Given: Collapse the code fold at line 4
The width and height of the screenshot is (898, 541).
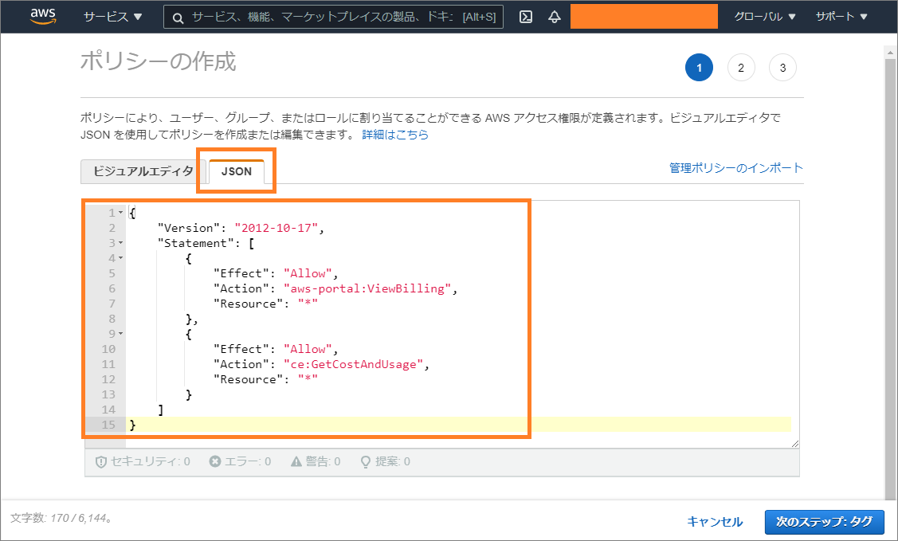Looking at the screenshot, I should [x=121, y=258].
